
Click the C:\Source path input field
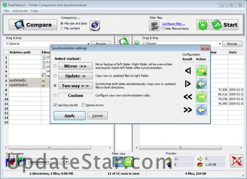(x=46, y=44)
